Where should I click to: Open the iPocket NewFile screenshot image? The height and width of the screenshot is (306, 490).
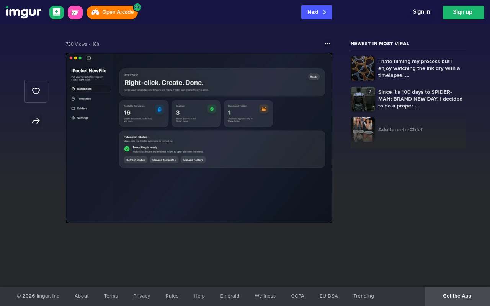click(199, 138)
